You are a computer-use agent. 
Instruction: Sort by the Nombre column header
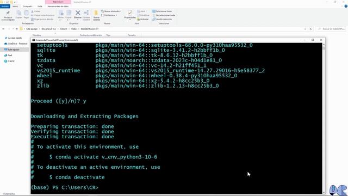(x=37, y=35)
